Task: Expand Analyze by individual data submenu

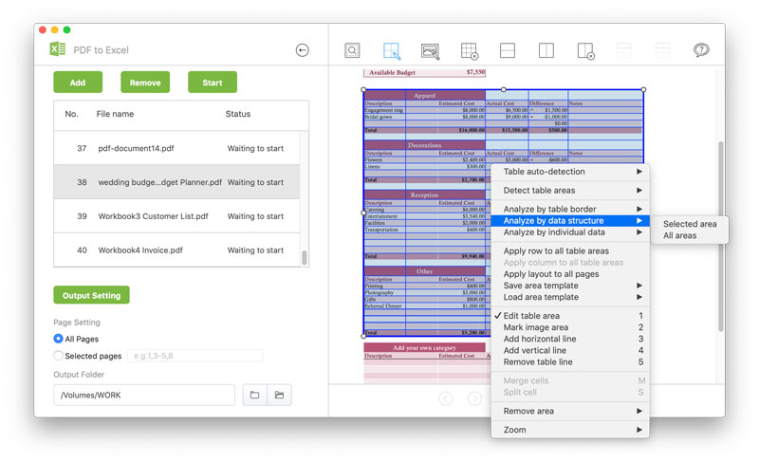Action: (x=570, y=232)
